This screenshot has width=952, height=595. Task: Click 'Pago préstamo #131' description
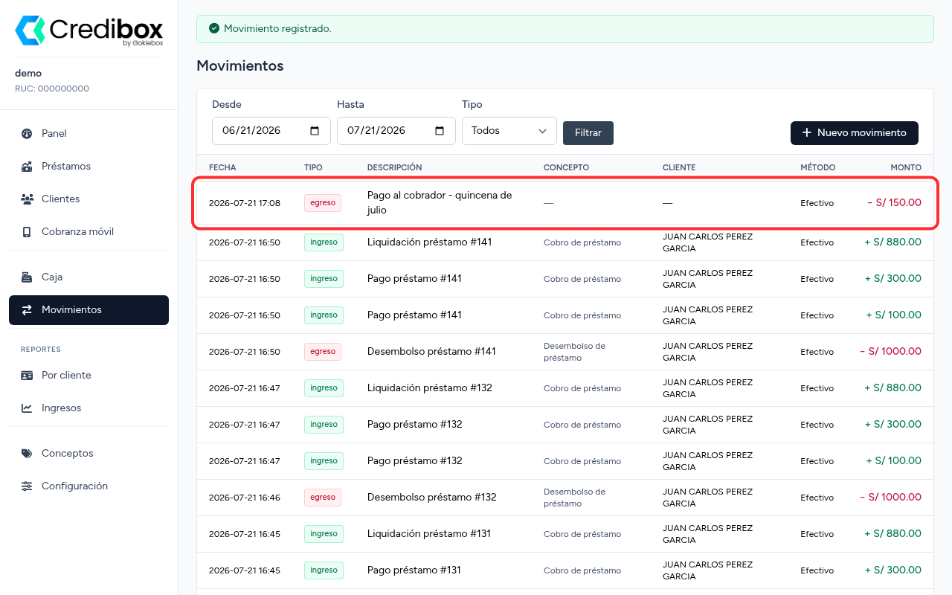[414, 570]
